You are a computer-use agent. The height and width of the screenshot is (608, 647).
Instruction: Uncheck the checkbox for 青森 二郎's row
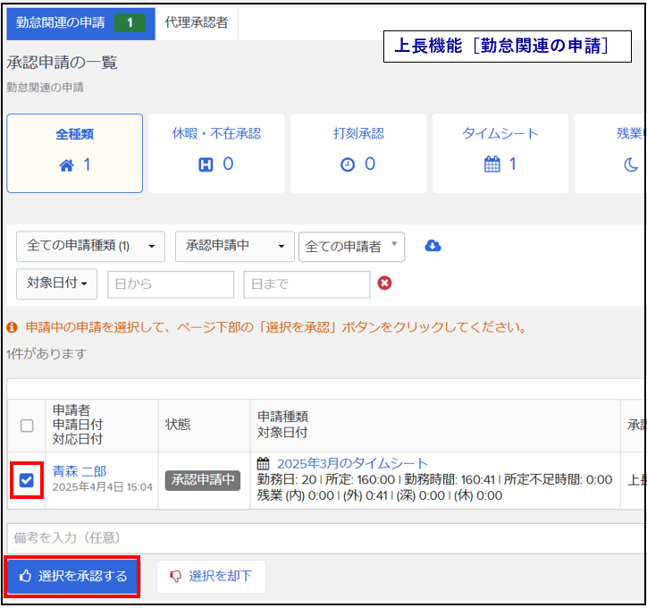[x=27, y=480]
